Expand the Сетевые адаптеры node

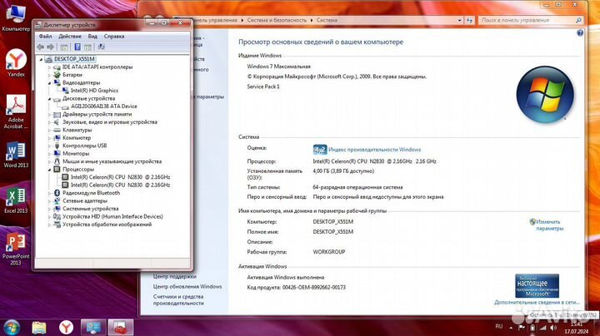pyautogui.click(x=49, y=200)
